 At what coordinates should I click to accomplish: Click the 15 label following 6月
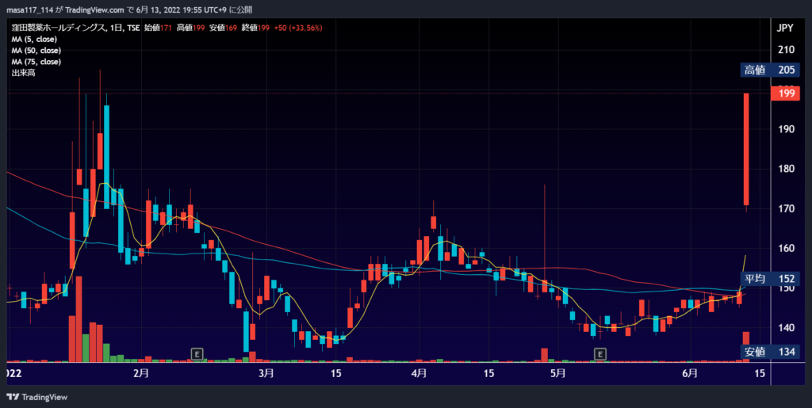[x=760, y=373]
